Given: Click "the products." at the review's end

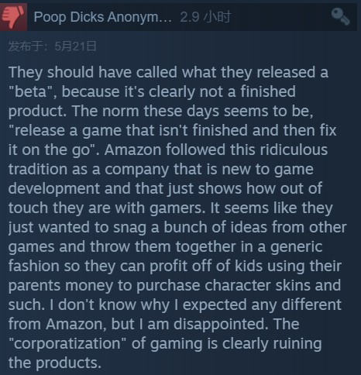Looking at the screenshot, I should tap(55, 363).
